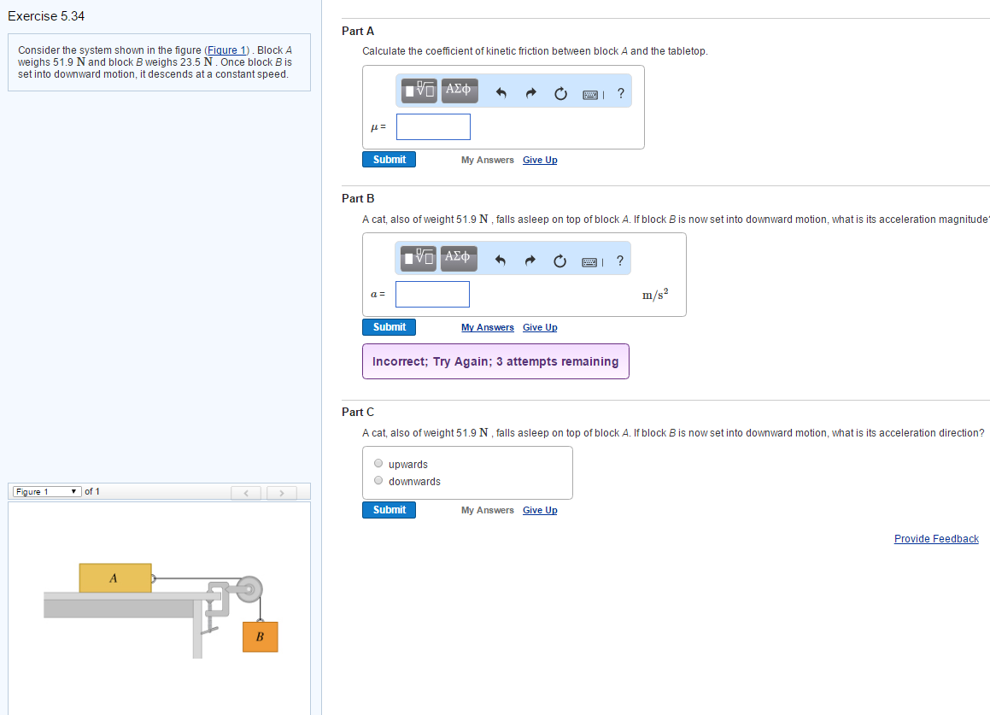Submit the Part C direction choice
The width and height of the screenshot is (990, 715).
pyautogui.click(x=389, y=509)
